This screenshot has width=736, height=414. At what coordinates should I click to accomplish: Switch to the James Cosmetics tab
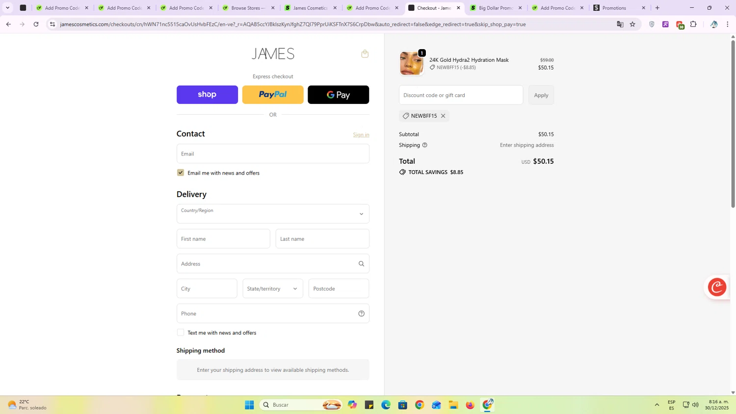coord(311,8)
